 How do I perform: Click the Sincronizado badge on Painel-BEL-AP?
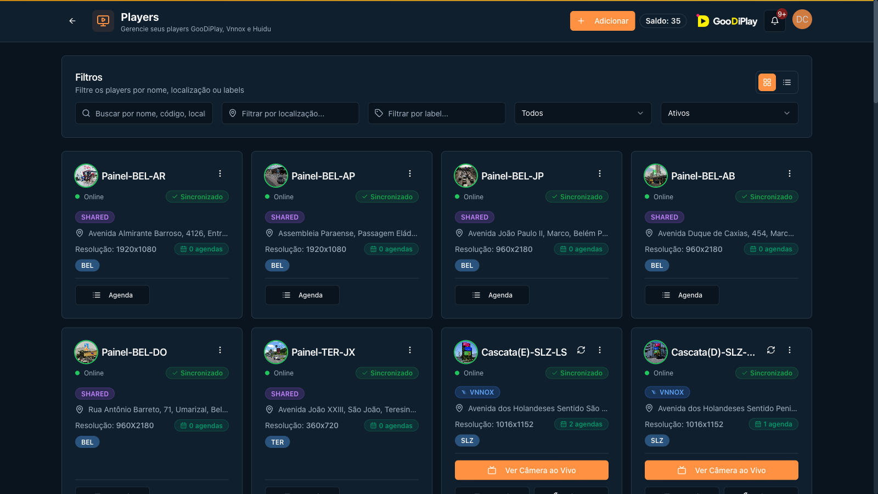tap(387, 197)
